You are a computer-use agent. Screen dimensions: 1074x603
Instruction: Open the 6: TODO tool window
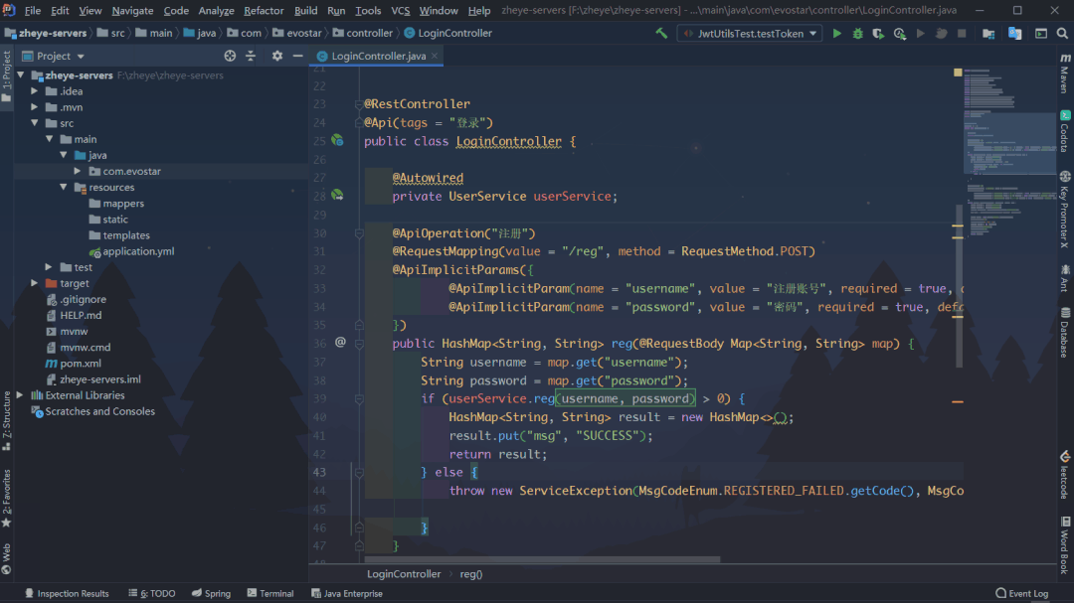pos(152,593)
